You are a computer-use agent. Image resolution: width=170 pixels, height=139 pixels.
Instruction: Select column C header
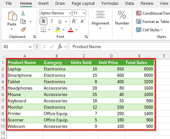coord(84,56)
